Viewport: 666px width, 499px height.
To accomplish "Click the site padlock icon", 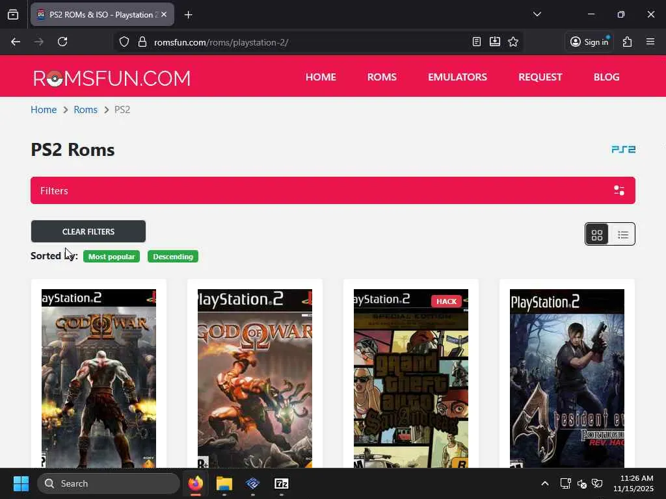I will click(142, 42).
